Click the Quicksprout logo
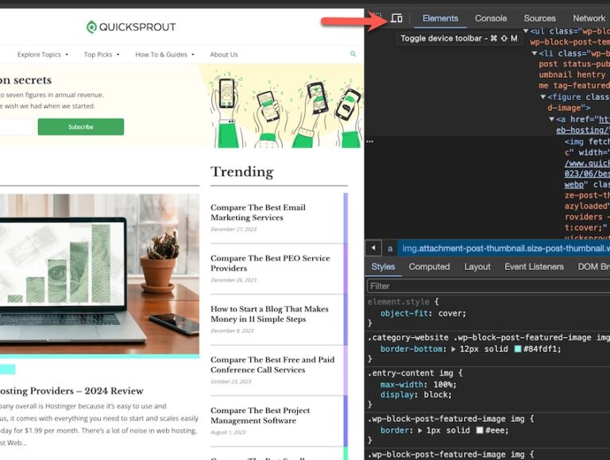 (131, 27)
